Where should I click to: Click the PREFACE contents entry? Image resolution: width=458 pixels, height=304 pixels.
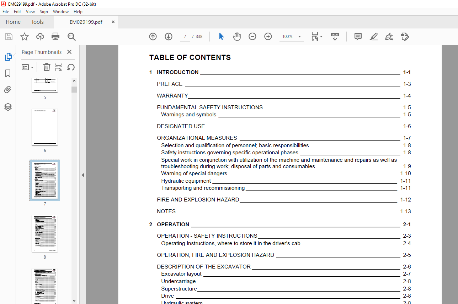pyautogui.click(x=284, y=84)
